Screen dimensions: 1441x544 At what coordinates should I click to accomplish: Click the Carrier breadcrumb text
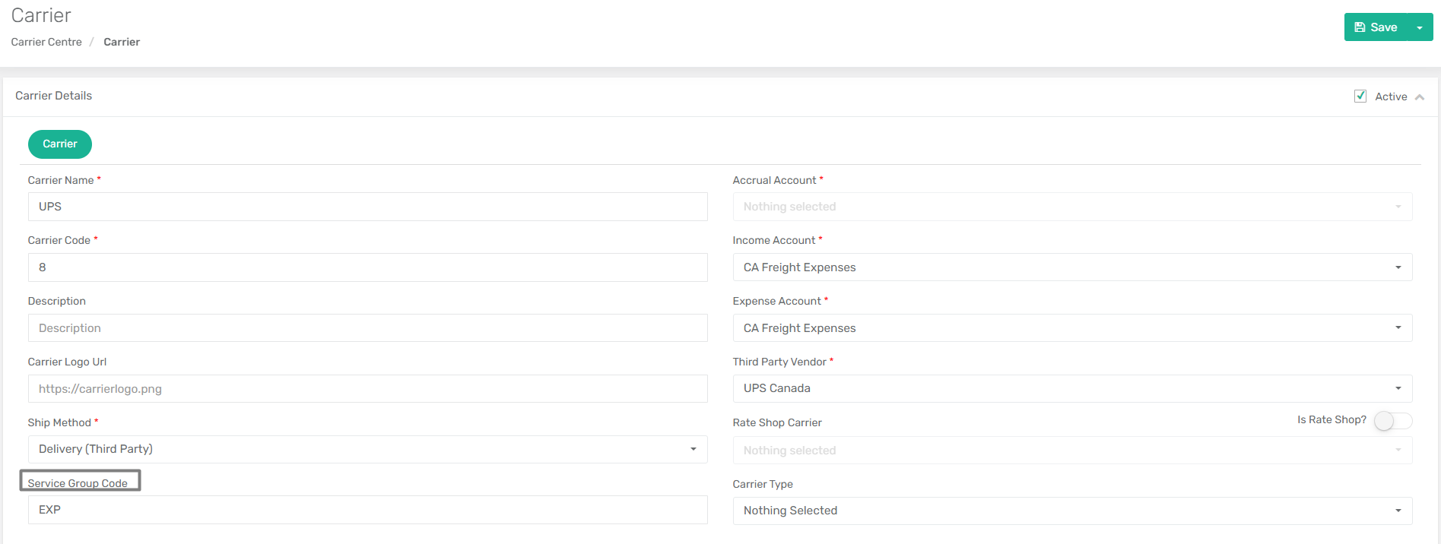click(x=122, y=42)
